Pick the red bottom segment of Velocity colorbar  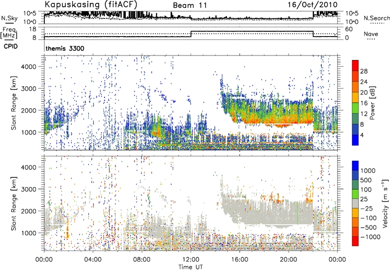pos(355,241)
